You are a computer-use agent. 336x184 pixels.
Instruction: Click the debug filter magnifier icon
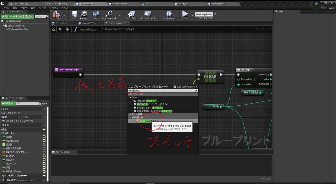(215, 14)
